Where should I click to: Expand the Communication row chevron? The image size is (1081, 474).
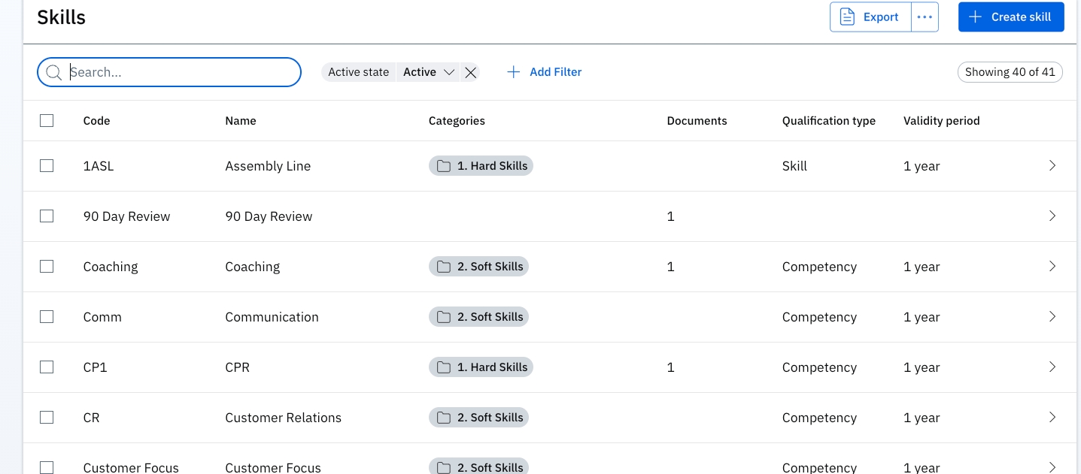click(x=1052, y=317)
